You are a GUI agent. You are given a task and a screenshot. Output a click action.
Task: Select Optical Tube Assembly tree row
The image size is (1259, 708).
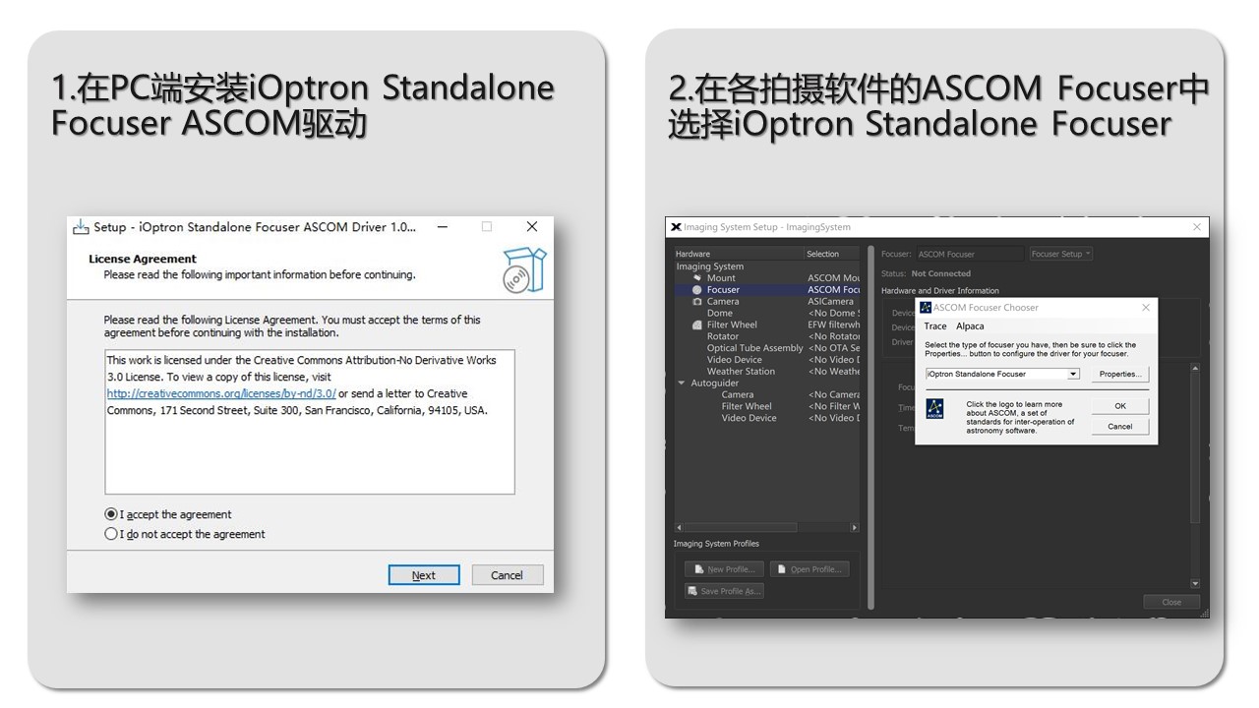coord(755,348)
